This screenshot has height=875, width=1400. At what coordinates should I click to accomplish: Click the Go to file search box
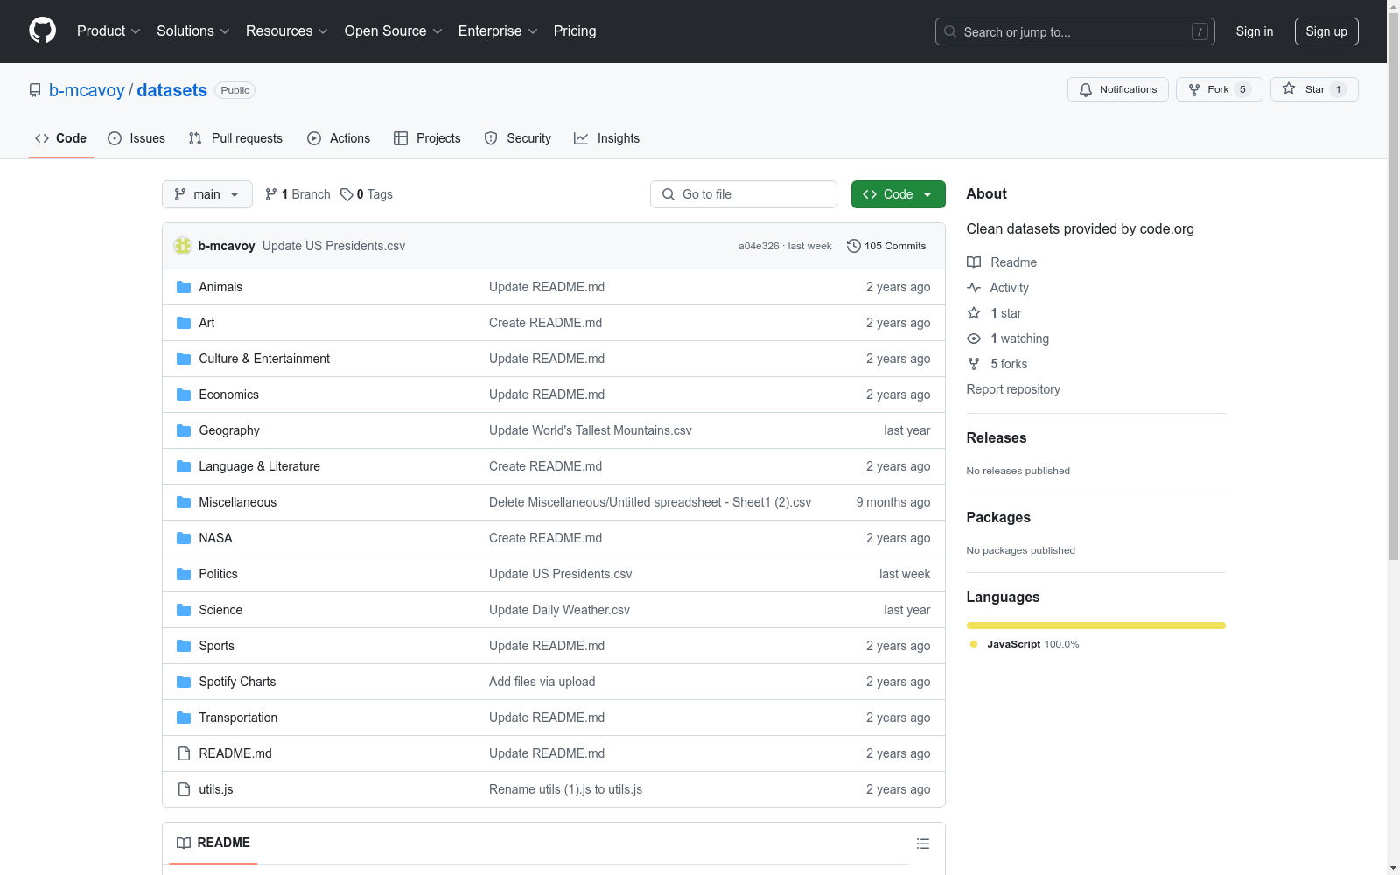point(744,194)
